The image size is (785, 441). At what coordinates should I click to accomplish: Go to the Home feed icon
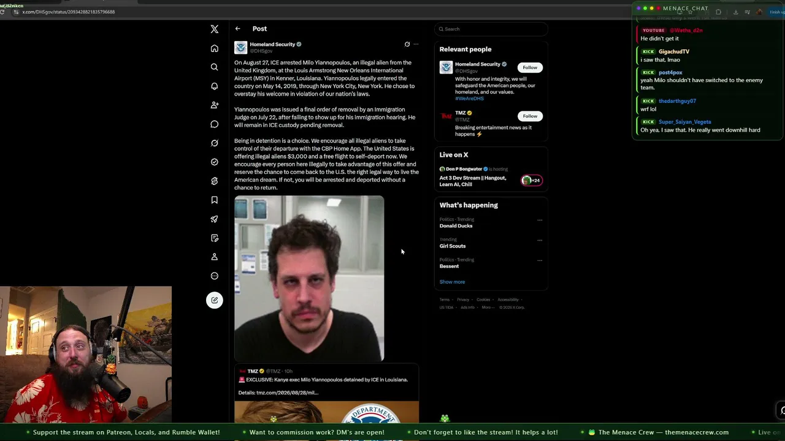[x=215, y=48]
